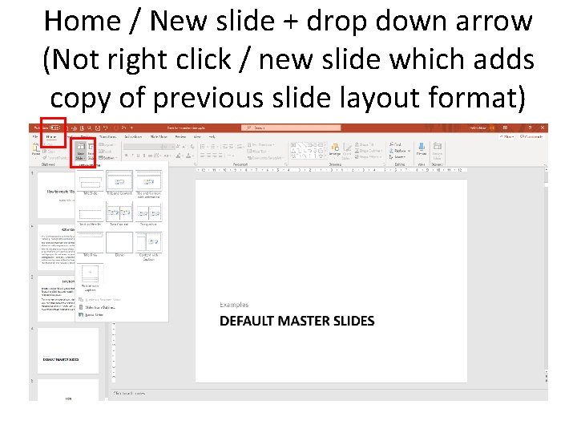Open the bullets list button
The height and width of the screenshot is (433, 577).
203,147
